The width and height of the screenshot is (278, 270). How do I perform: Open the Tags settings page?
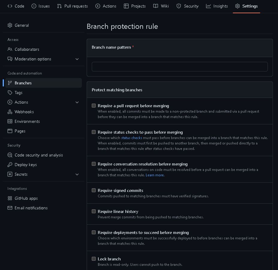tap(19, 93)
